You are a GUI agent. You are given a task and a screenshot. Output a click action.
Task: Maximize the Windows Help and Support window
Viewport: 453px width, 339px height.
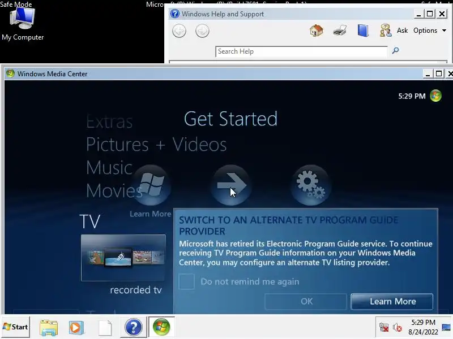coord(430,14)
